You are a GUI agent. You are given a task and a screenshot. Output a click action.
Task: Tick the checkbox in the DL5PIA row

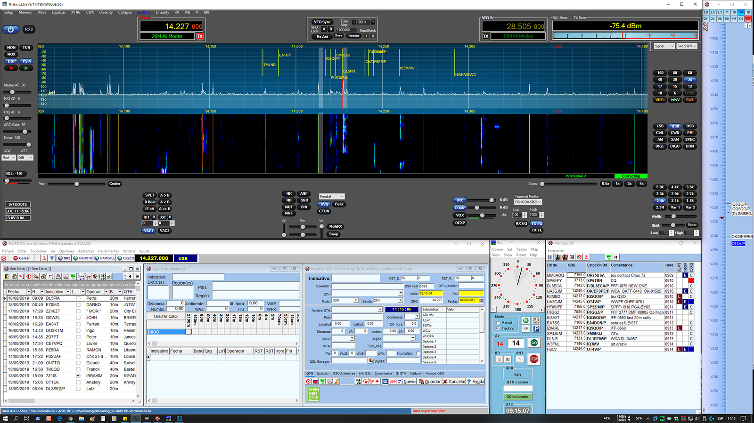[78, 298]
